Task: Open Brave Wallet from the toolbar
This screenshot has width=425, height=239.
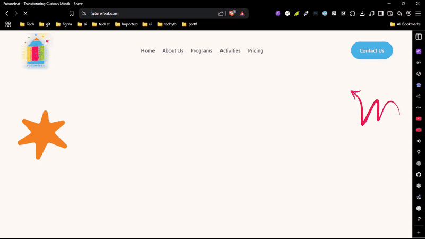Action: point(390,13)
